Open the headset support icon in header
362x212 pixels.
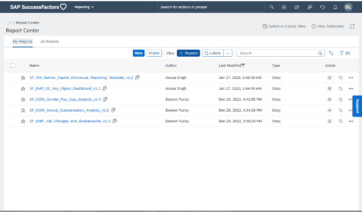[x=323, y=7]
